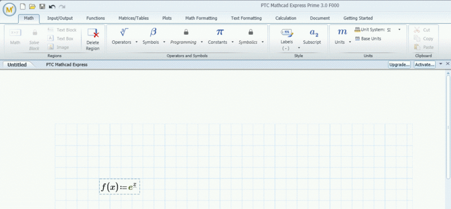Viewport: 451px width, 209px height.
Task: Insert an Image region
Action: pyautogui.click(x=59, y=47)
